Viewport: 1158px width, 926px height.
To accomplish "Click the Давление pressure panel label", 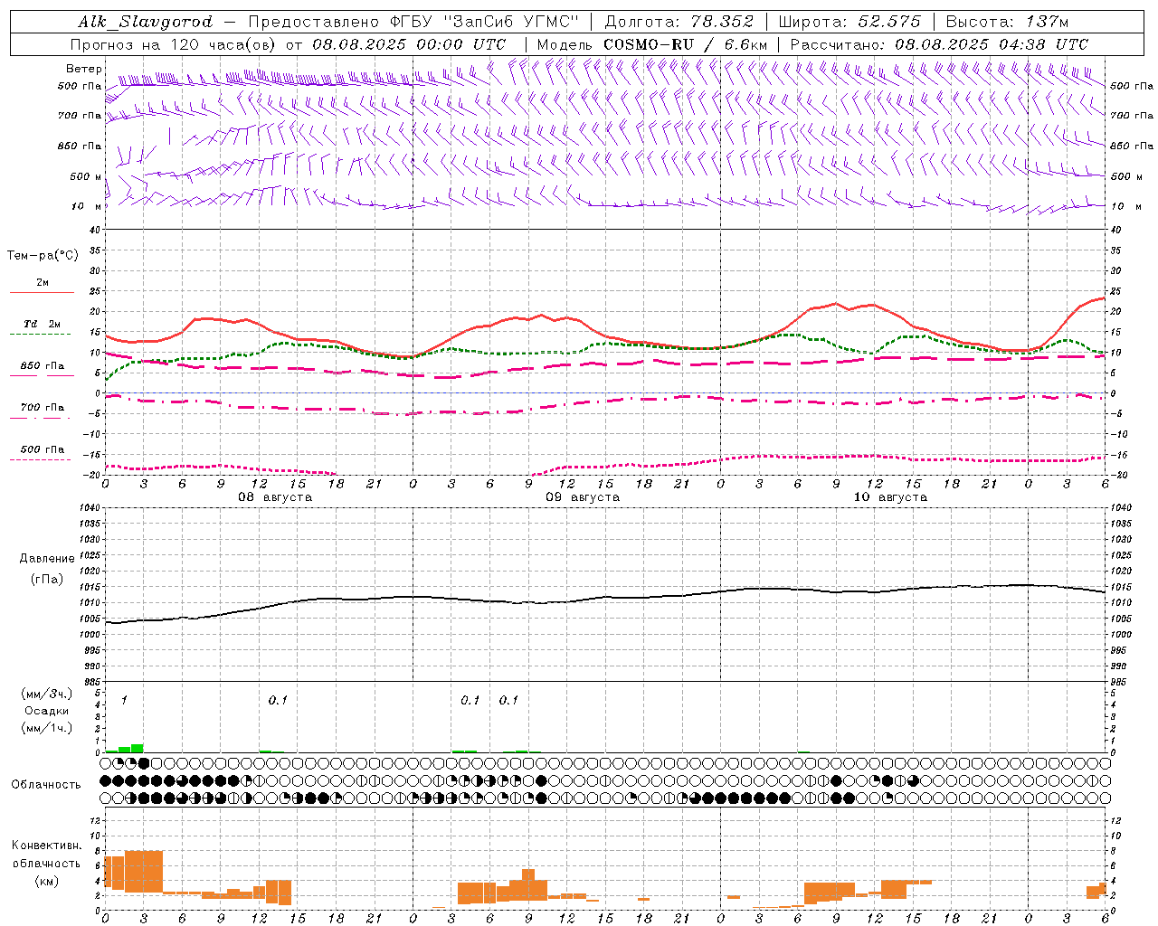I will 47,559.
